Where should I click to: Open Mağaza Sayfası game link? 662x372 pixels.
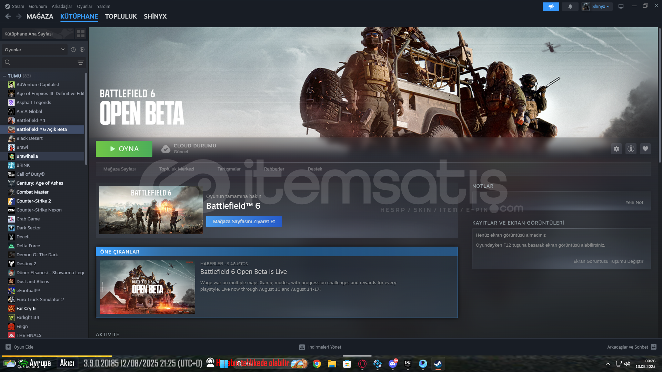pyautogui.click(x=119, y=169)
